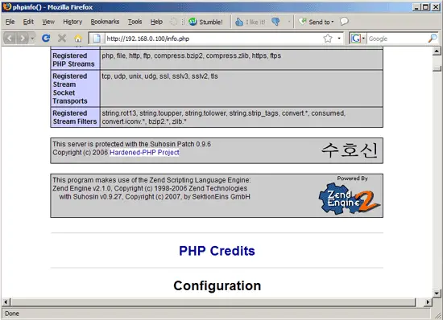Click scroll up arrow on vertical scrollbar
This screenshot has width=443, height=320.
[x=437, y=51]
